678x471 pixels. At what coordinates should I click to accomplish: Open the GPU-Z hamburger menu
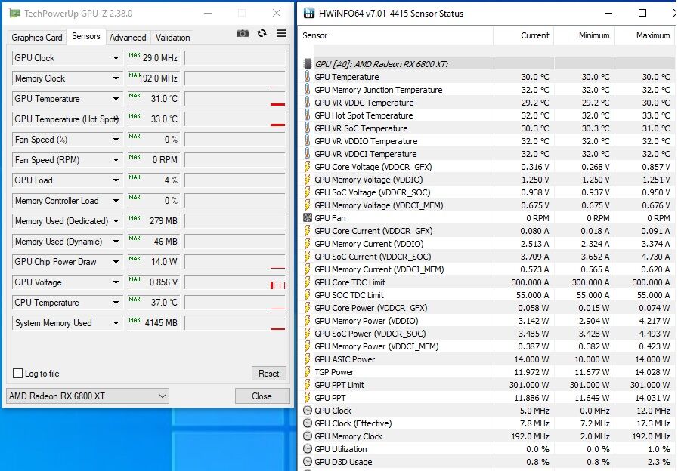click(281, 33)
